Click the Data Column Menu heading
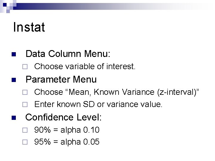Screen dimensions: 215x161 coord(68,54)
